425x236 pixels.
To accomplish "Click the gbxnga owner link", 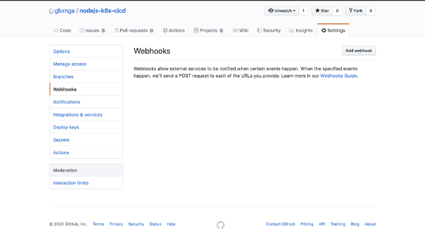I will [x=64, y=11].
